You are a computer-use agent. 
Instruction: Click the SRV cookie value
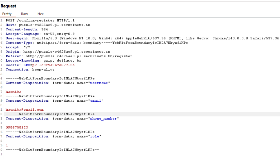pos(53,65)
